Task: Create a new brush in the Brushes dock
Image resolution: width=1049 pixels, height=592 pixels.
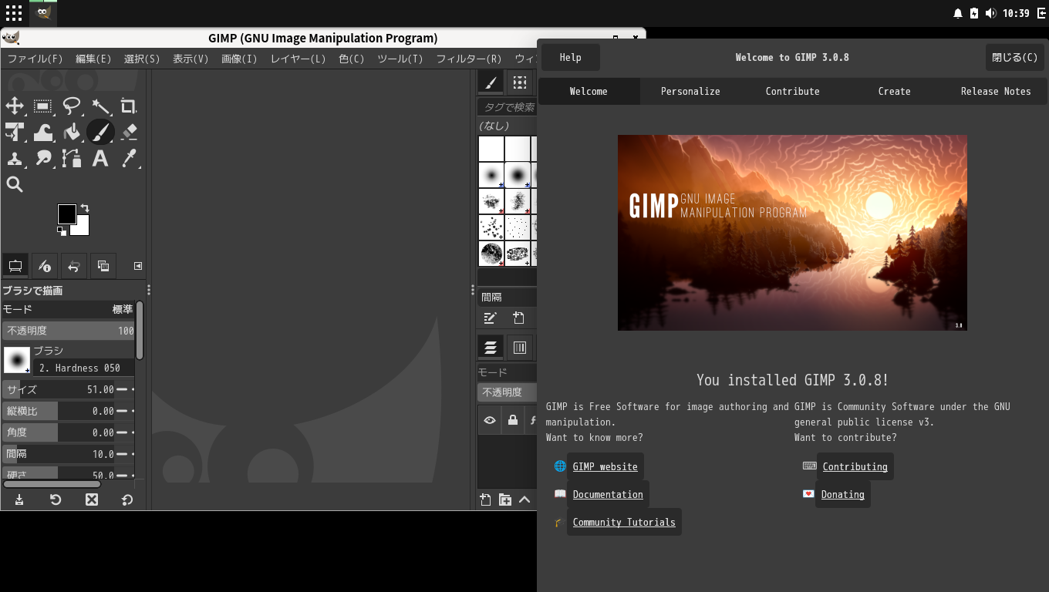Action: 519,318
